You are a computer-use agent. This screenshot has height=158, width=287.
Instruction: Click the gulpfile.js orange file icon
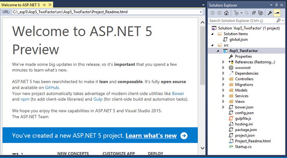click(x=231, y=118)
